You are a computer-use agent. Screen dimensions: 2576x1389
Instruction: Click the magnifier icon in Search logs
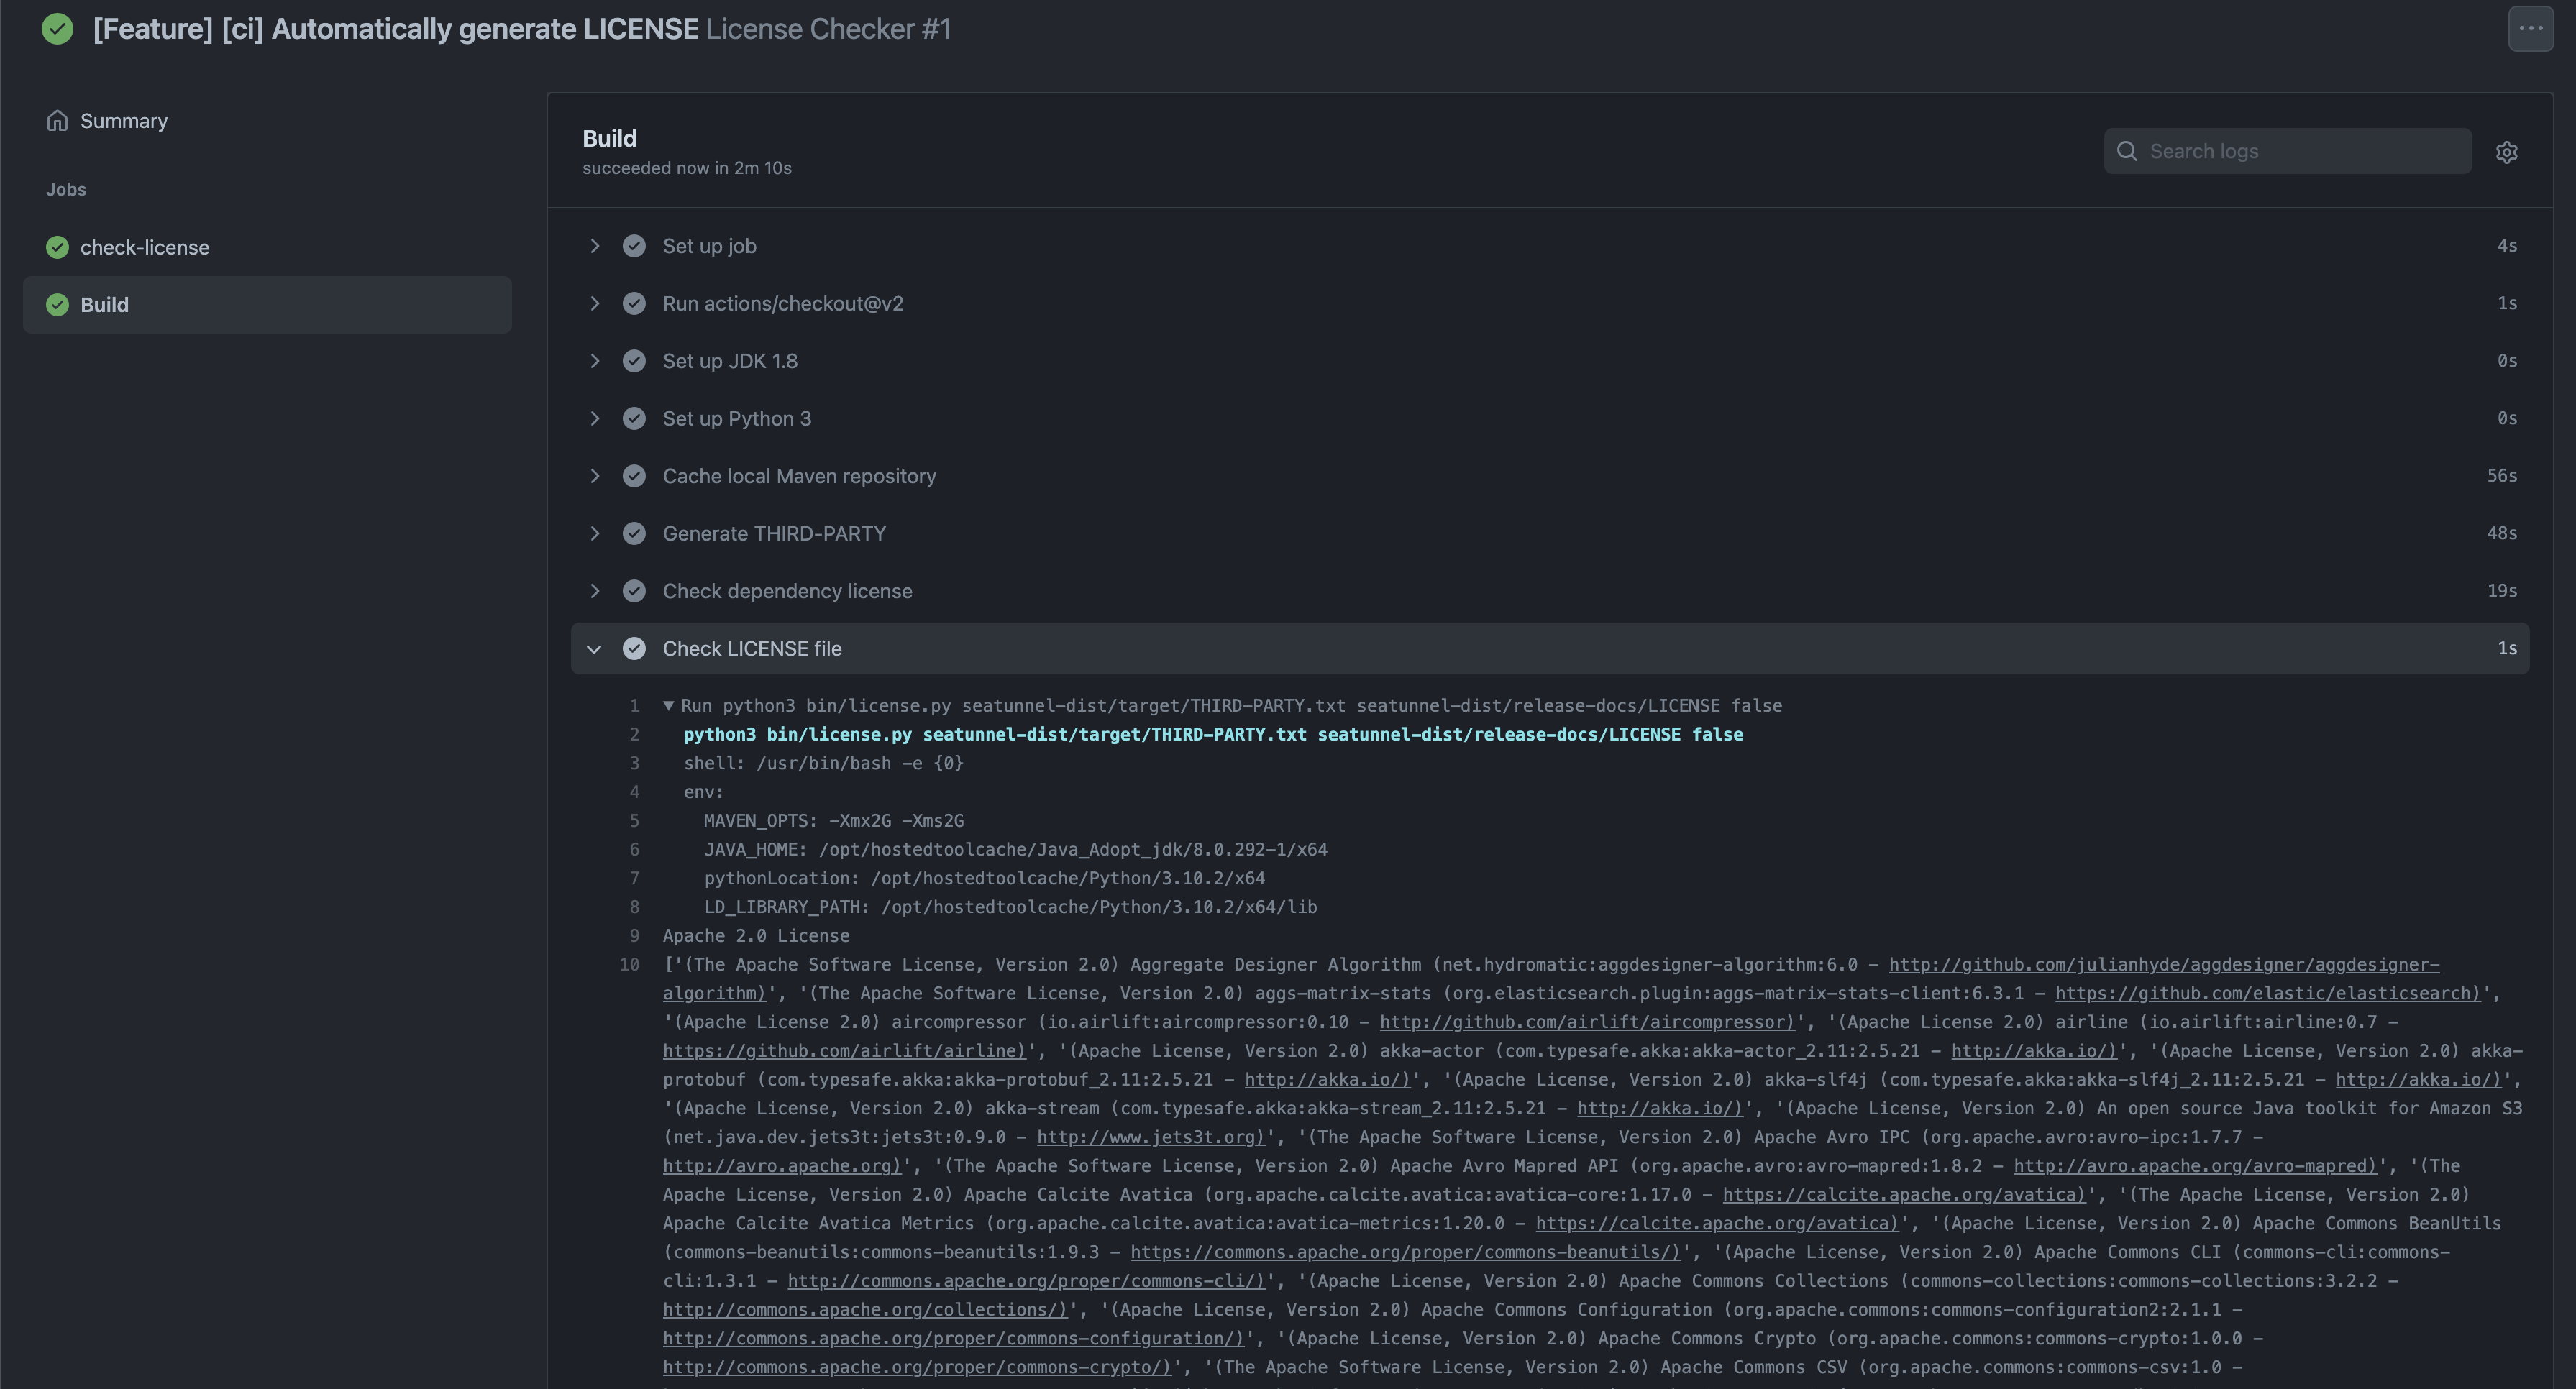pos(2127,151)
